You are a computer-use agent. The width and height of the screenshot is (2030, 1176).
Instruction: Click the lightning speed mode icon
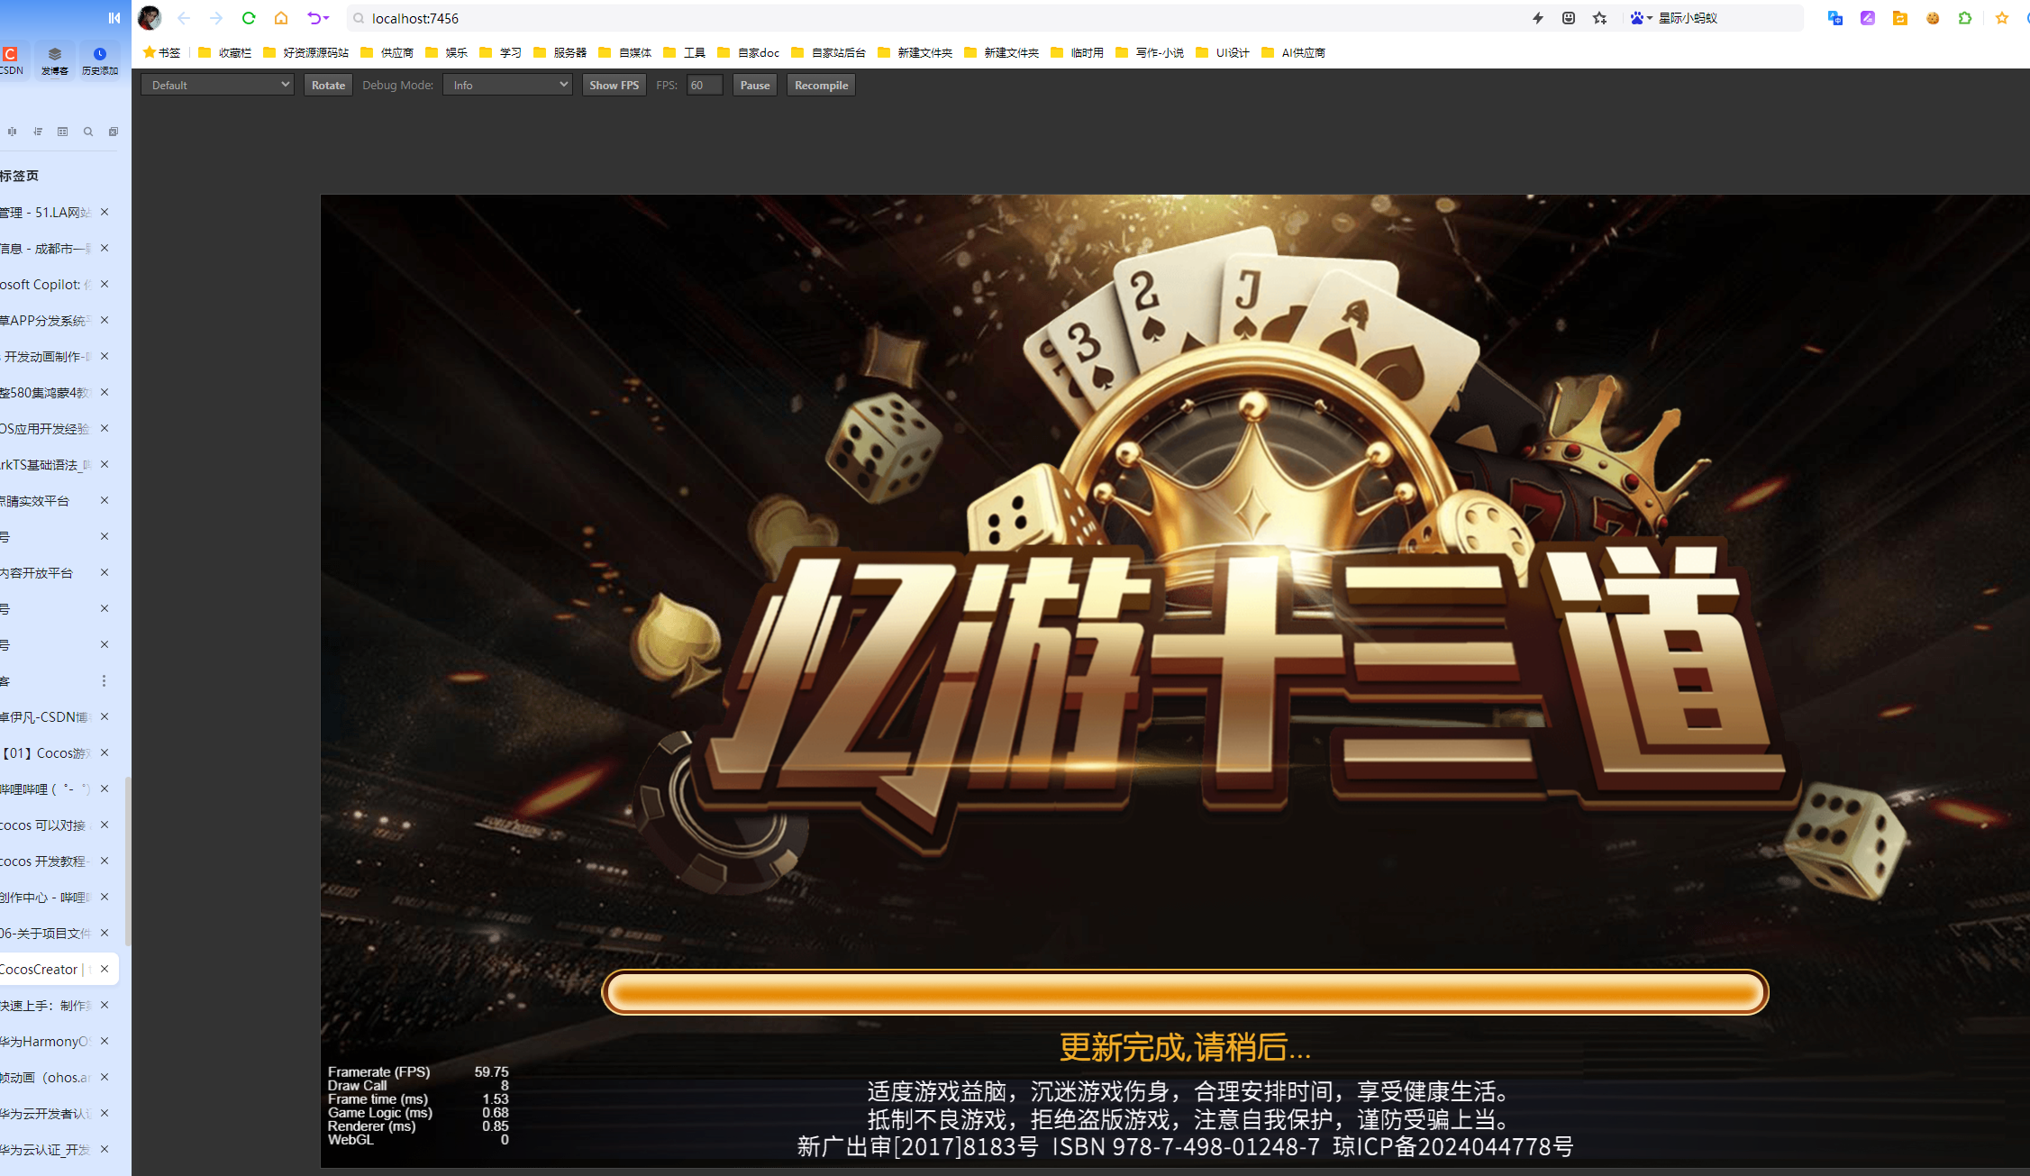tap(1538, 18)
